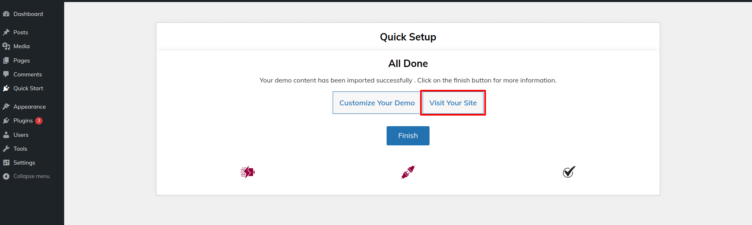This screenshot has width=752, height=225.
Task: Click the Pages icon in sidebar
Action: [x=6, y=60]
